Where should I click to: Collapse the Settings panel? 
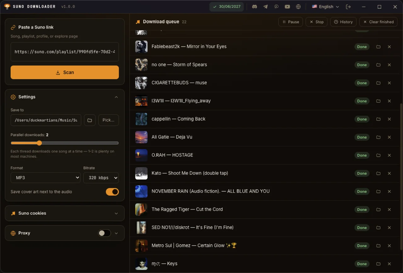pyautogui.click(x=116, y=97)
